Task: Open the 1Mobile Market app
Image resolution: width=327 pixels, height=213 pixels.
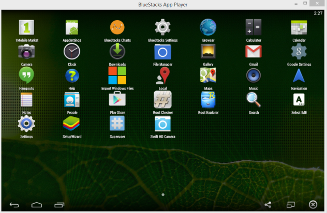Action: tap(26, 27)
